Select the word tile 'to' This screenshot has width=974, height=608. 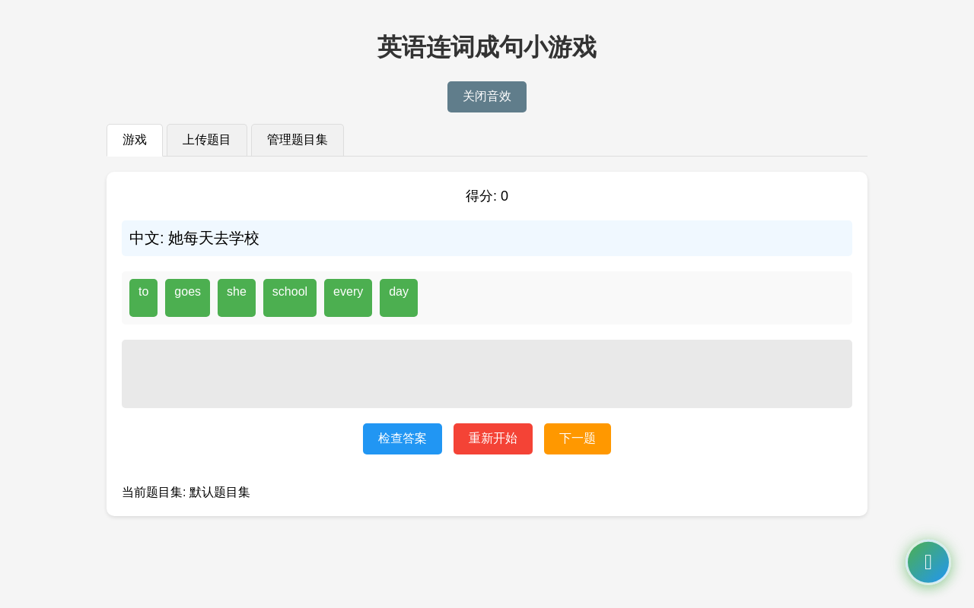coord(143,297)
